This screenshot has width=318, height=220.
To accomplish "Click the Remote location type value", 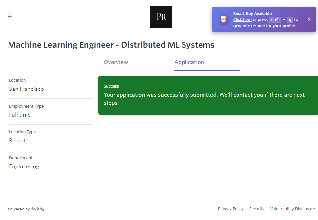I will 19,141.
